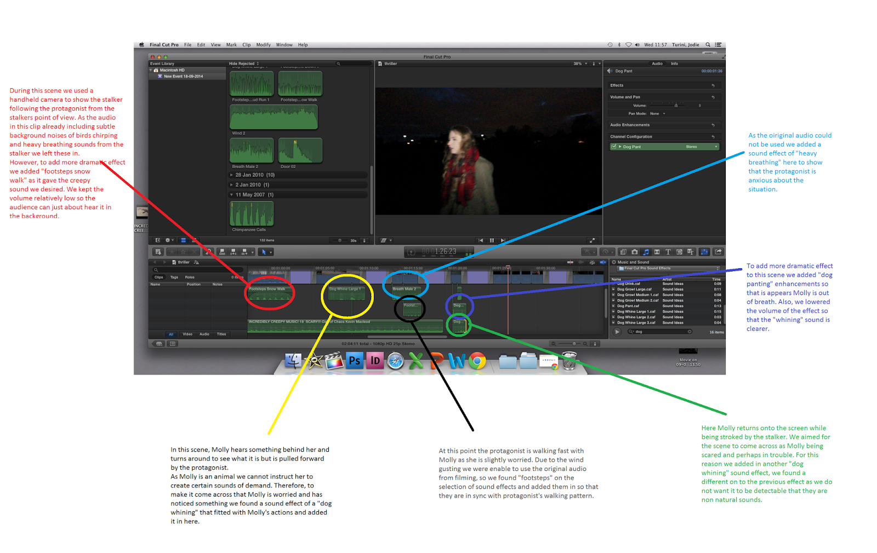Open the Titles browser T icon
The width and height of the screenshot is (877, 553).
point(668,252)
